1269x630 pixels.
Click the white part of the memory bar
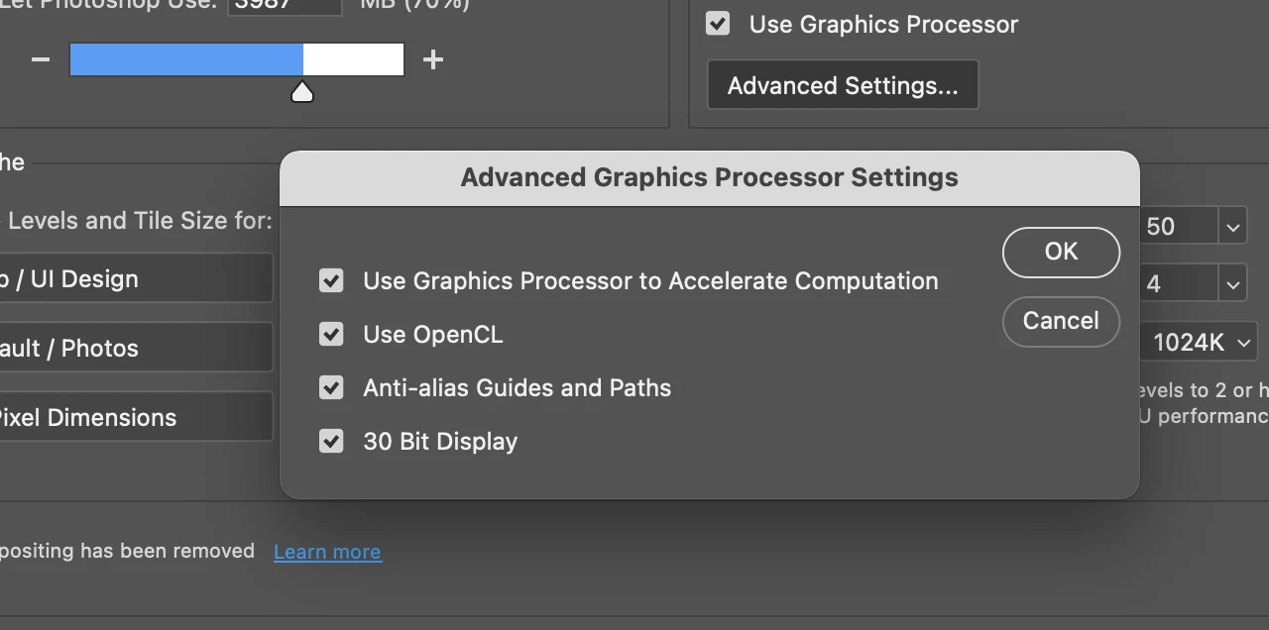353,60
